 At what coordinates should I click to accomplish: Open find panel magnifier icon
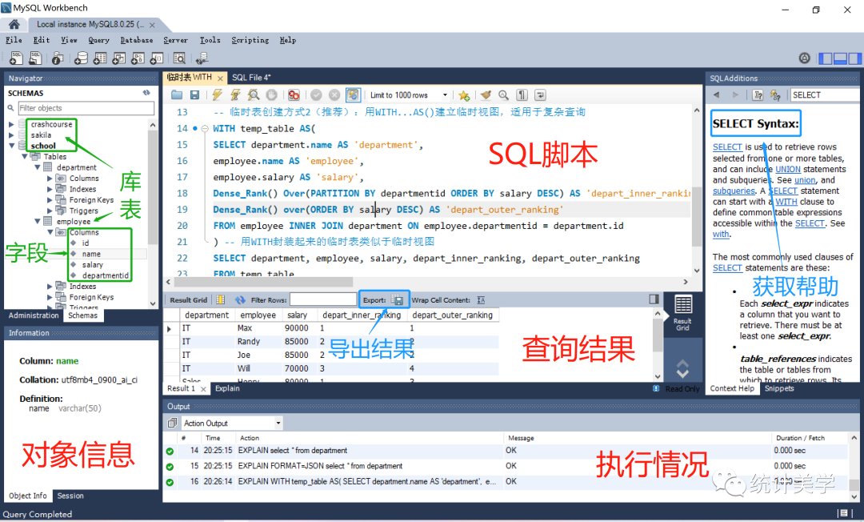(x=504, y=94)
